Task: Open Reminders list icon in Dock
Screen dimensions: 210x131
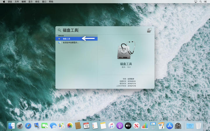Action: (x=95, y=126)
